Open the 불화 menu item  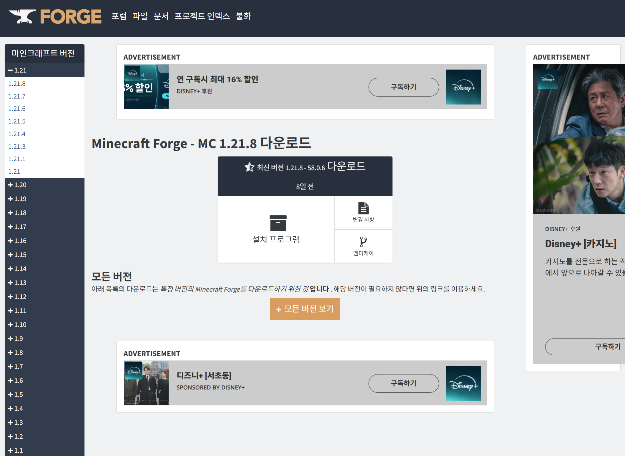point(243,16)
